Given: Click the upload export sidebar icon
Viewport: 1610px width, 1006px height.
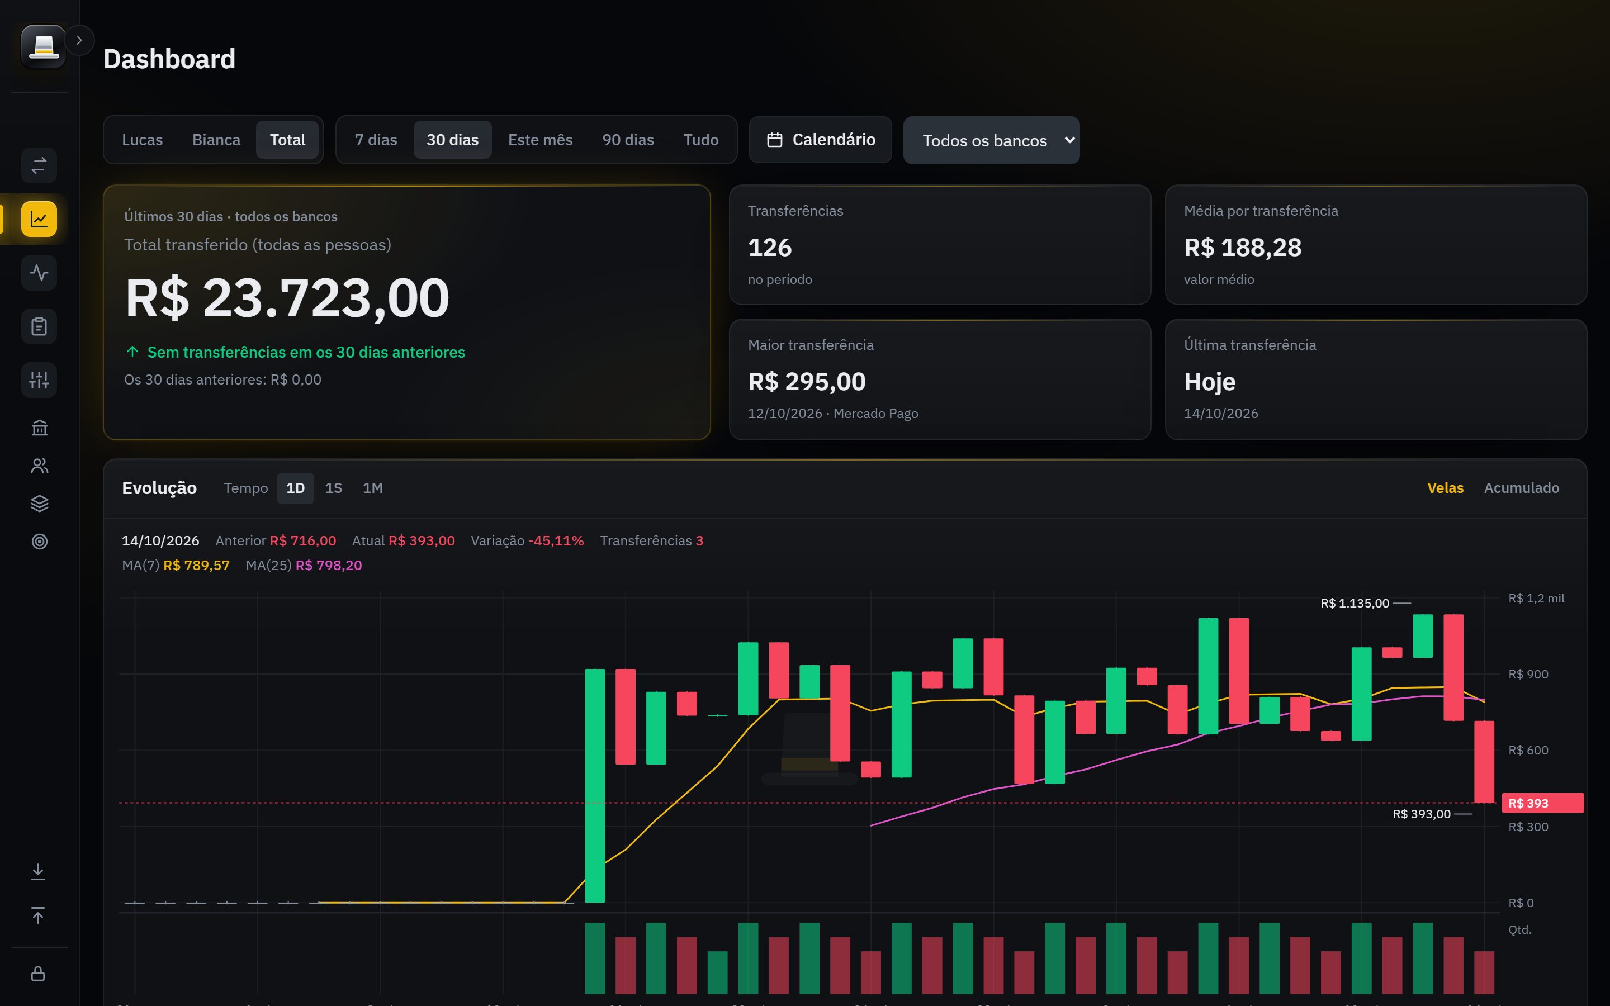Looking at the screenshot, I should coord(38,915).
